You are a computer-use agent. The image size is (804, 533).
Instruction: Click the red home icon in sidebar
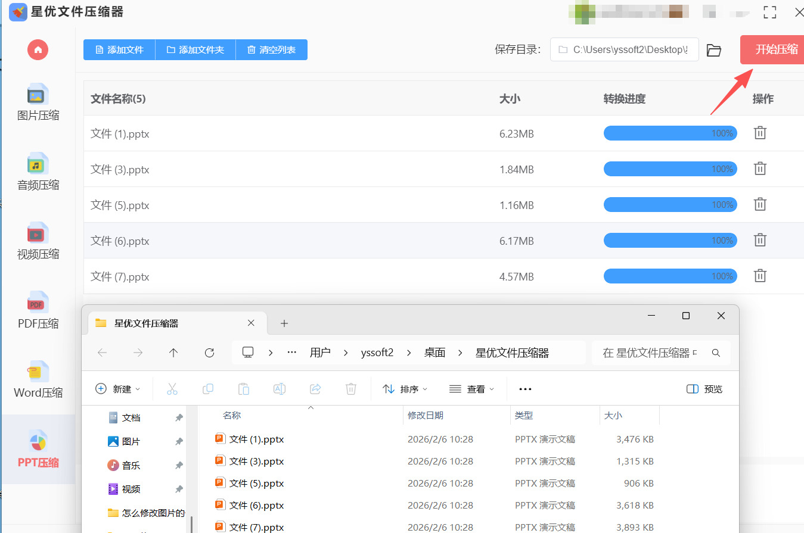(x=38, y=49)
